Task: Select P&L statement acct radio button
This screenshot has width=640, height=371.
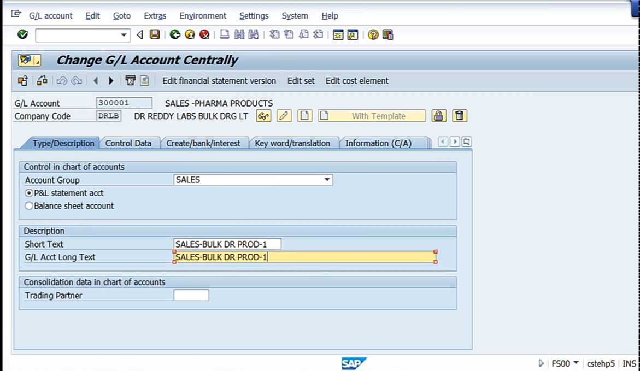Action: (29, 193)
